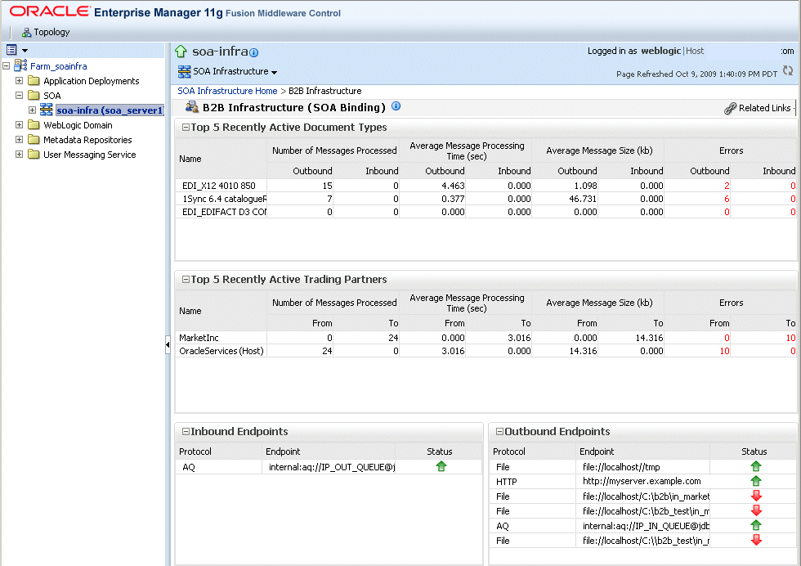Click http://myserver.example.com outbound endpoint
This screenshot has height=566, width=801.
(642, 481)
